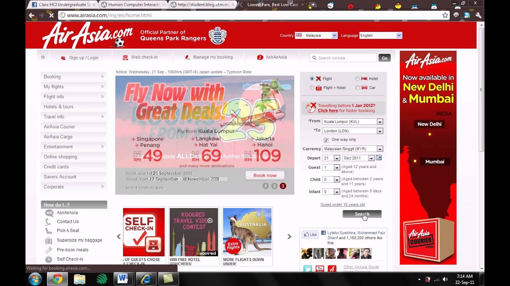Open a new browser tab
The image size is (510, 286).
tap(313, 5)
